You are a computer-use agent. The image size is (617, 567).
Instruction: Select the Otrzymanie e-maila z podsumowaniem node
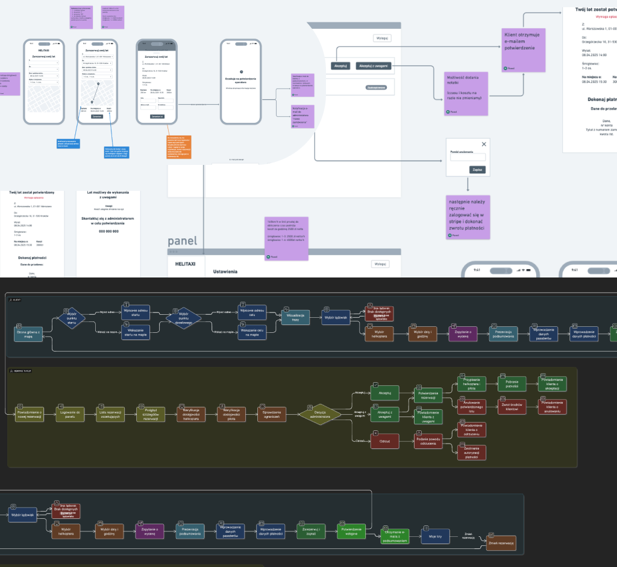pos(394,536)
